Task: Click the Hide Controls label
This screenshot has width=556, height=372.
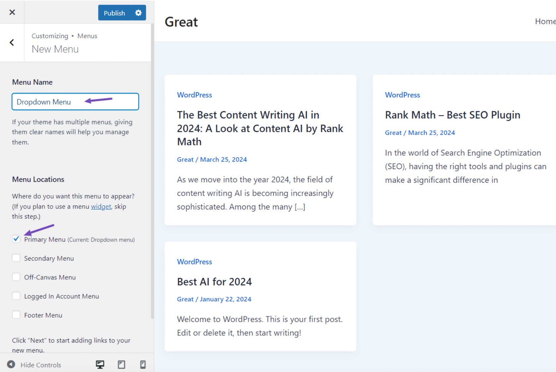Action: pyautogui.click(x=41, y=365)
